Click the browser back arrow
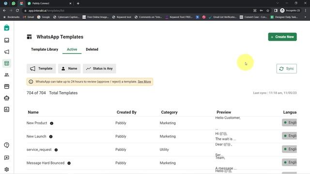Image resolution: width=310 pixels, height=174 pixels. click(x=4, y=11)
